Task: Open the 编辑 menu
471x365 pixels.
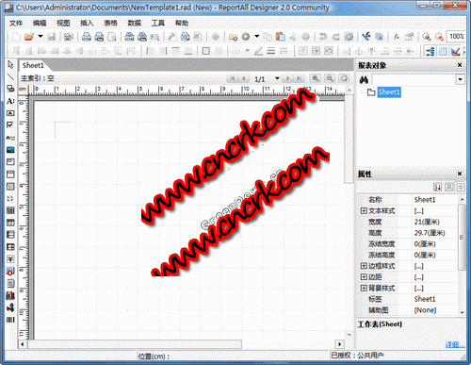Action: pos(40,23)
